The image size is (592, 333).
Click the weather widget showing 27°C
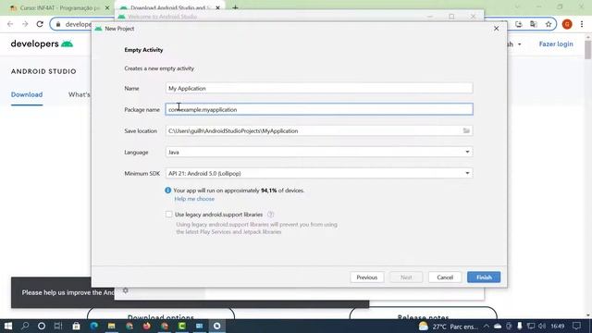tap(448, 327)
